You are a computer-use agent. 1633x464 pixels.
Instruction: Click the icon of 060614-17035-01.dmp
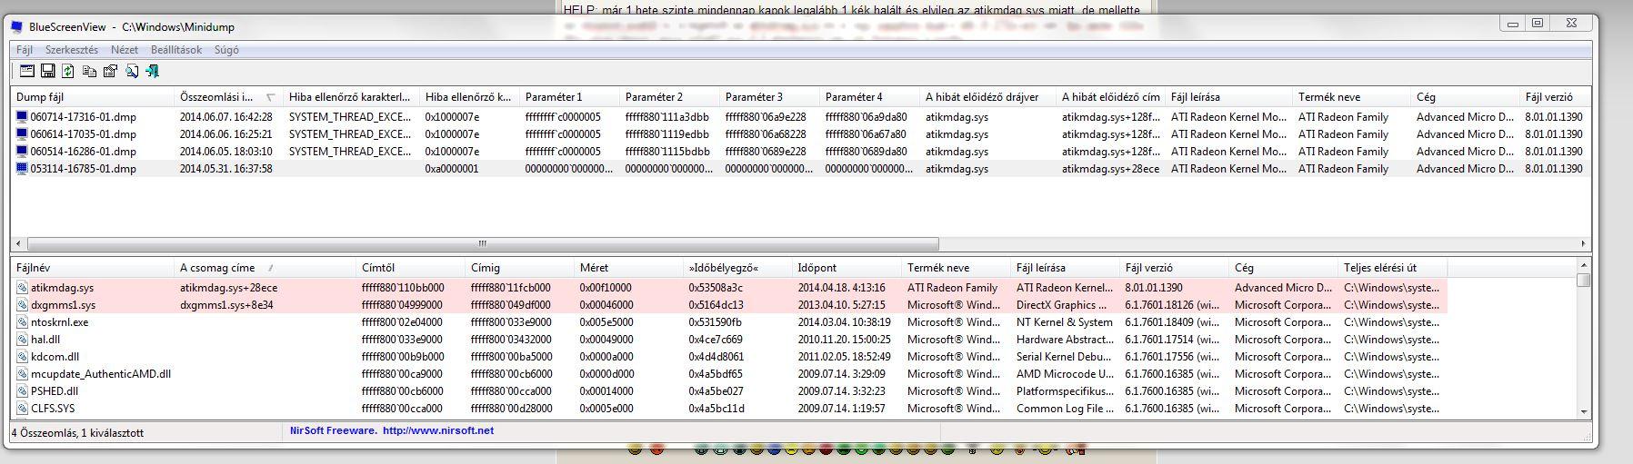point(22,134)
